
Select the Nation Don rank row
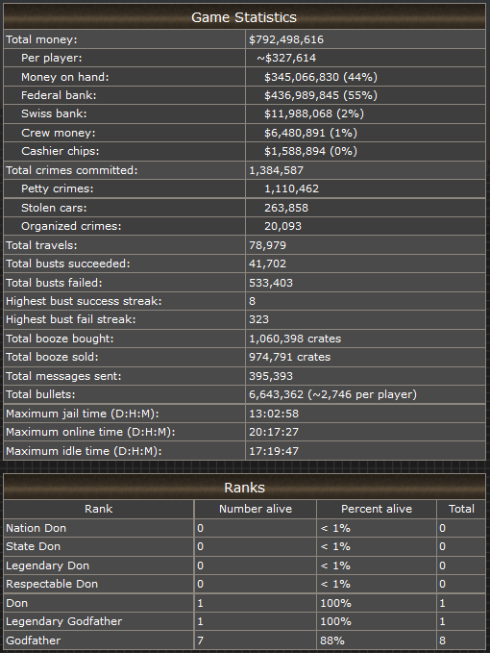coord(244,528)
